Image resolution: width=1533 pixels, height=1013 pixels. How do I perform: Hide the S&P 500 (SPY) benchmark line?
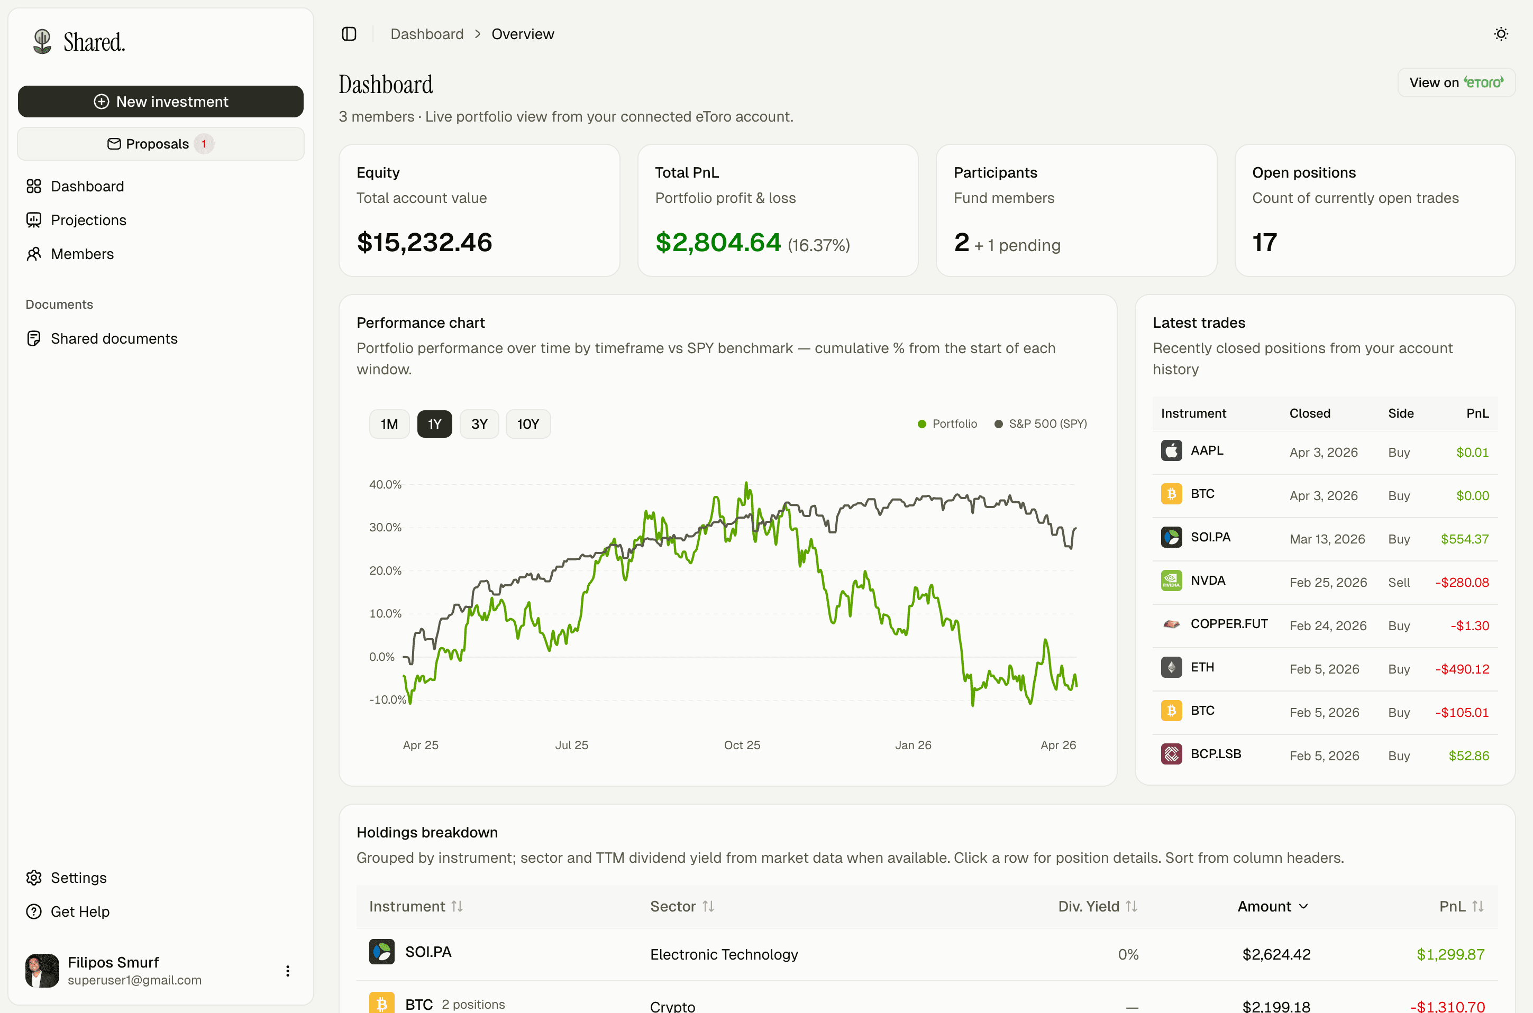pos(1040,424)
